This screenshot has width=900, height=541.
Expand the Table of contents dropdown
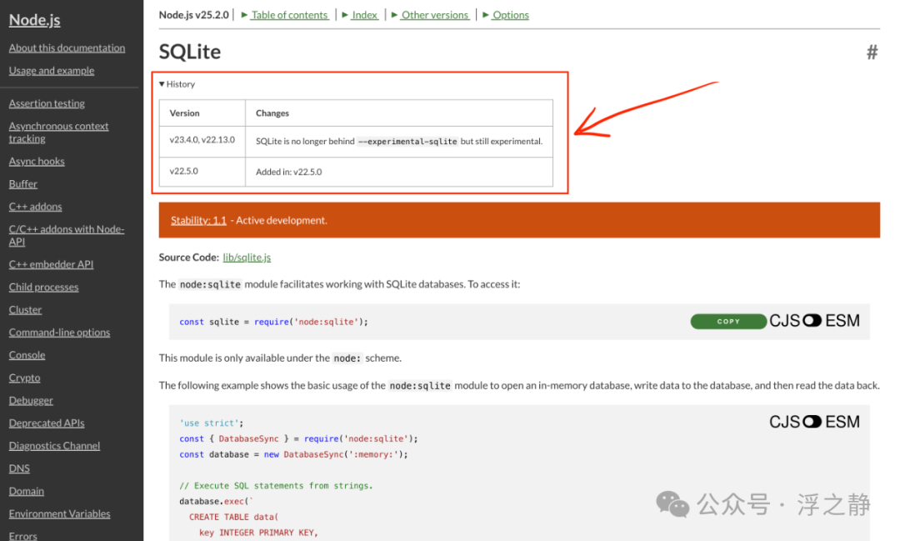(285, 15)
